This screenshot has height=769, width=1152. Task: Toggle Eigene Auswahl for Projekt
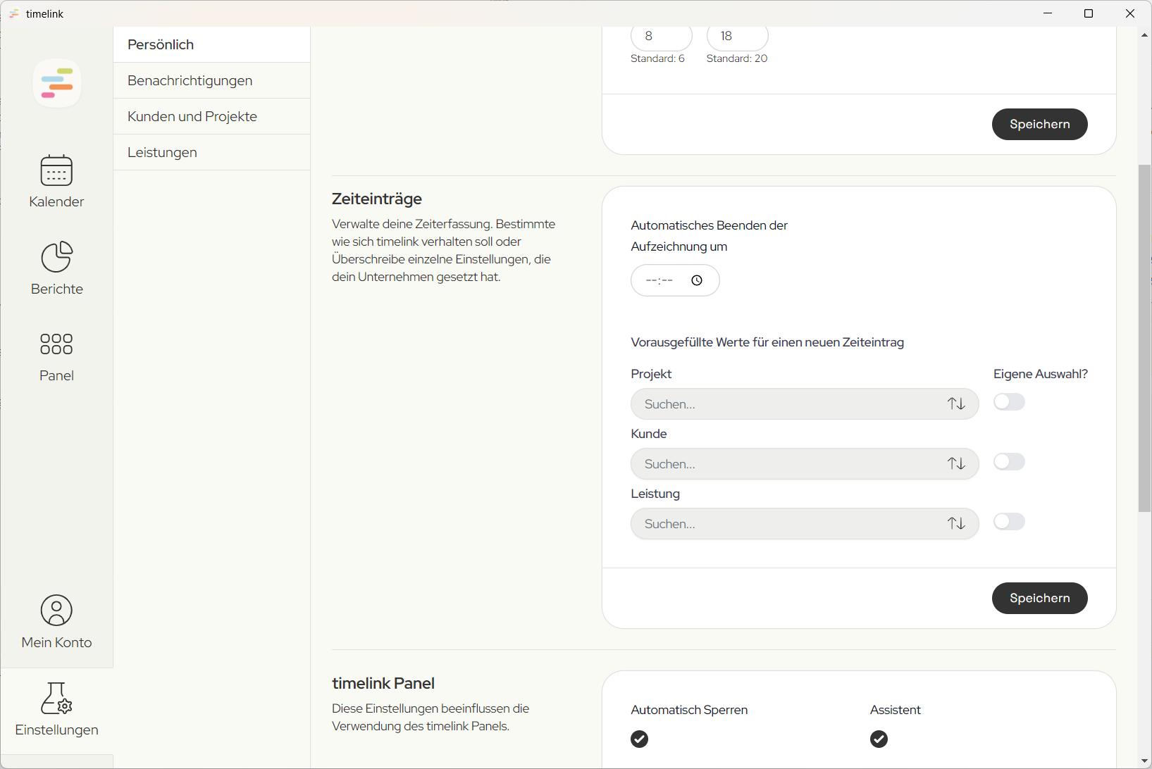pos(1009,402)
